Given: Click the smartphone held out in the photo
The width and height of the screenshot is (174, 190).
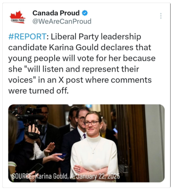Looking at the screenshot, I should (x=62, y=155).
